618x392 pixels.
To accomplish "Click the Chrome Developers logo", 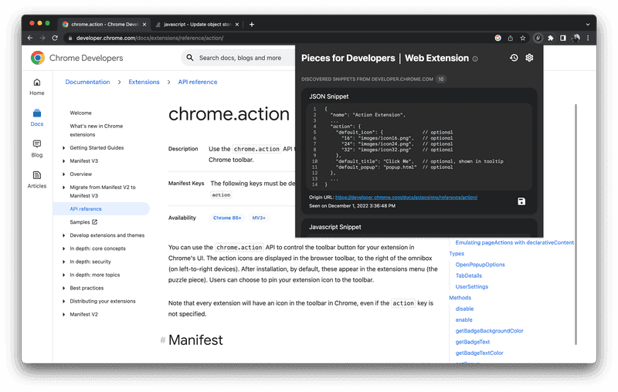I will point(76,58).
